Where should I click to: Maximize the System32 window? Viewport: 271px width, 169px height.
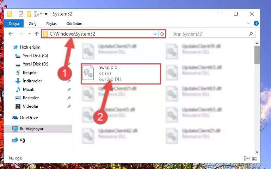(x=236, y=14)
